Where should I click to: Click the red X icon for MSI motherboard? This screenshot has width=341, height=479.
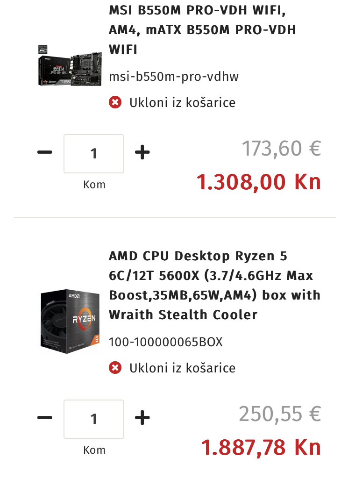click(115, 102)
